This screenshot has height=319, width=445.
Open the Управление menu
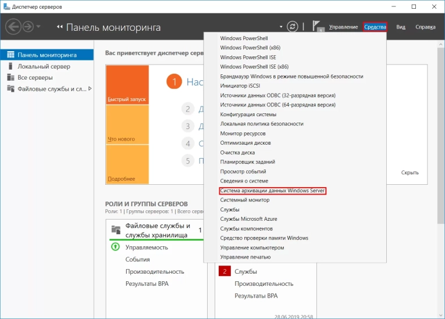pos(343,27)
